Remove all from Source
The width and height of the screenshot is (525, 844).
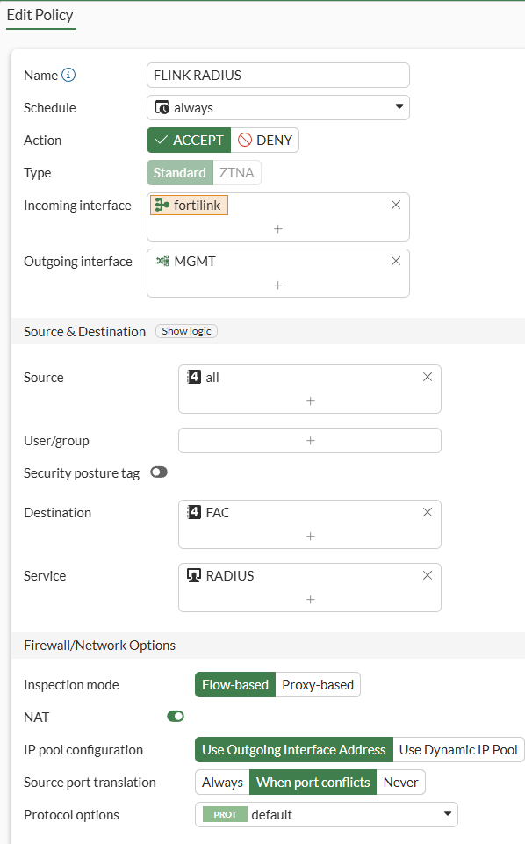click(428, 377)
